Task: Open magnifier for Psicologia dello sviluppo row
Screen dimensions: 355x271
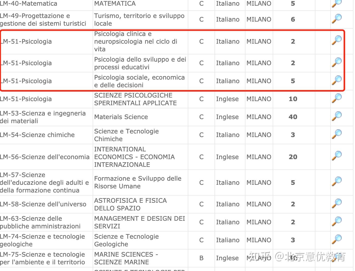Action: [336, 62]
